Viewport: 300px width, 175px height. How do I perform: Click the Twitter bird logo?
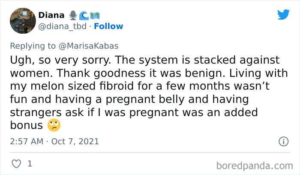[283, 15]
